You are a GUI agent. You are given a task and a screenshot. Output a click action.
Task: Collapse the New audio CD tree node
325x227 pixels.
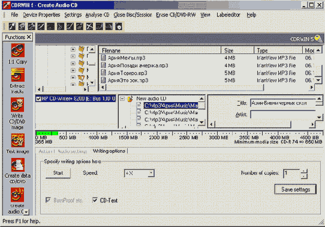pos(122,98)
